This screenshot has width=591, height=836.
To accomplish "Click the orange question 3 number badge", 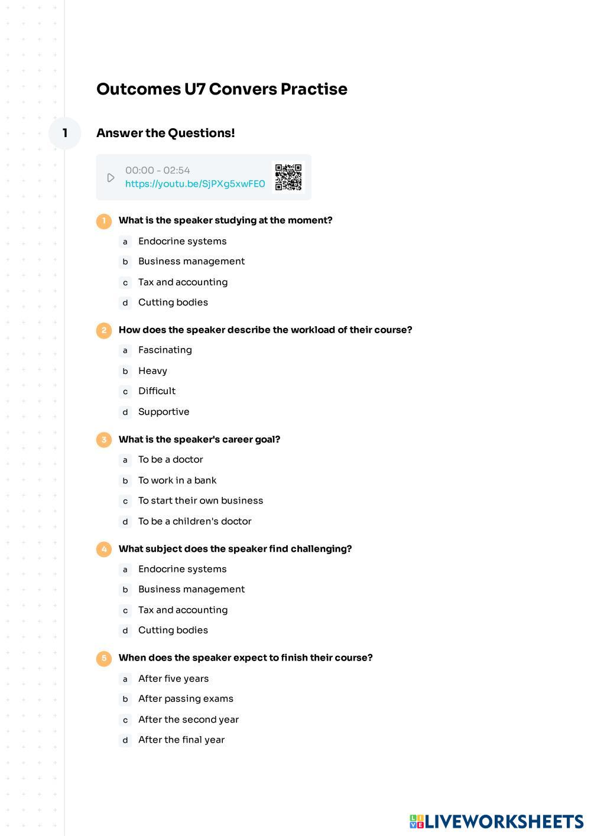I will coord(104,440).
